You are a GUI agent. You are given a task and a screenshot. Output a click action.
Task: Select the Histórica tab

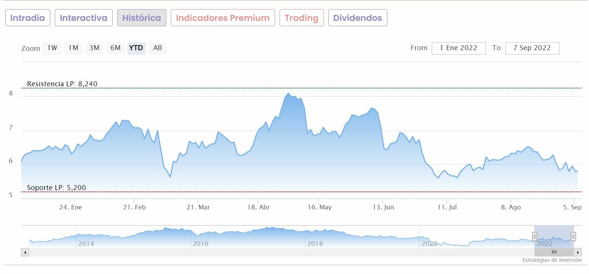[142, 18]
